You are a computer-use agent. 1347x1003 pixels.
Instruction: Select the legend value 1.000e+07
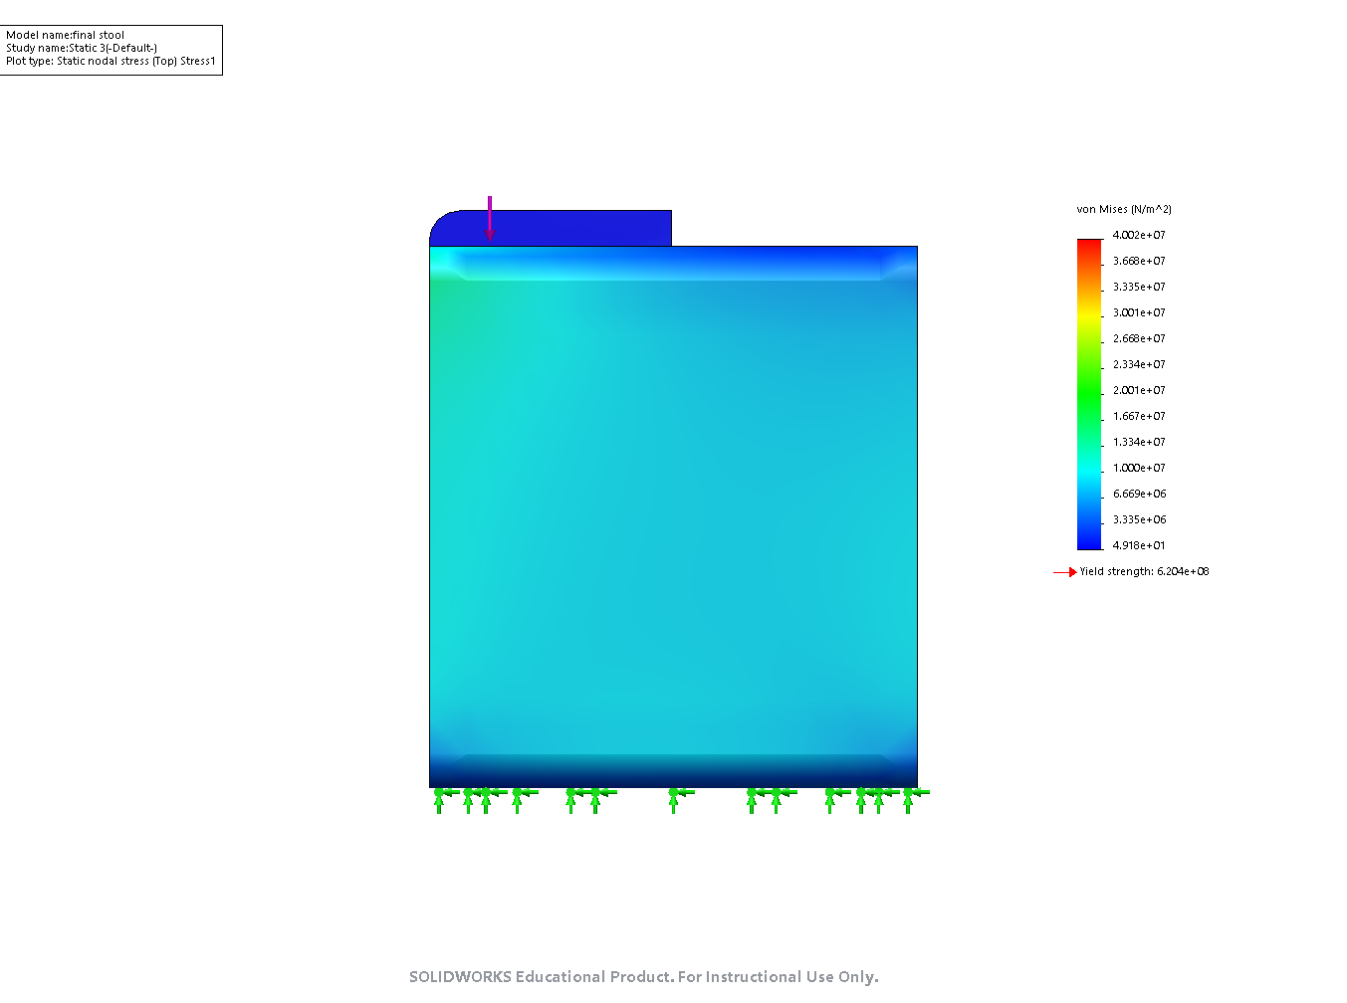[x=1139, y=468]
